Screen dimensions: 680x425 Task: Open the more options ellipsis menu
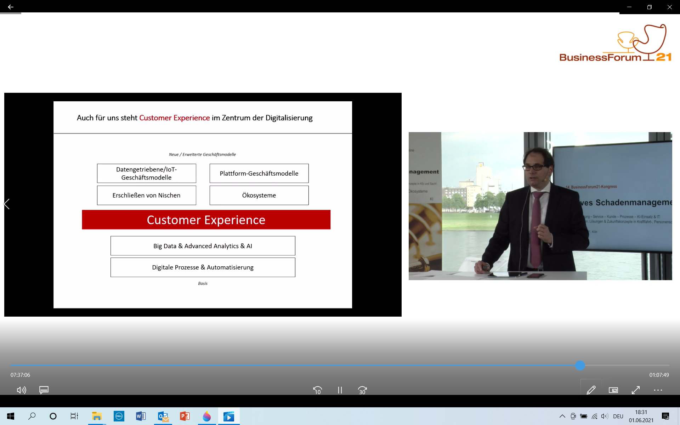tap(658, 390)
